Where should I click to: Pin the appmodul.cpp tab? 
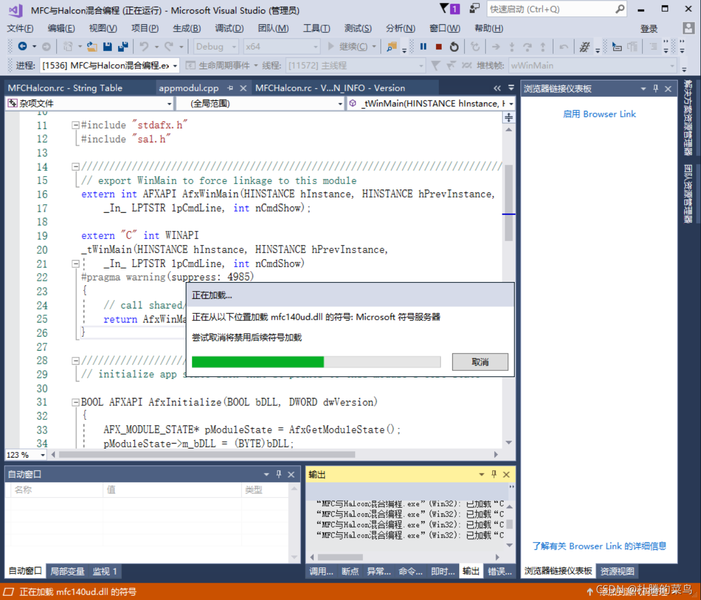point(230,88)
